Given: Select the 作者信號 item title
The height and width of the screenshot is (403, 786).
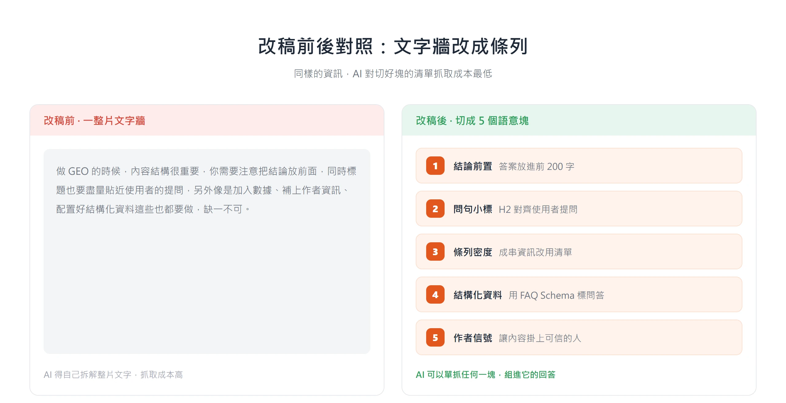Looking at the screenshot, I should click(x=473, y=338).
